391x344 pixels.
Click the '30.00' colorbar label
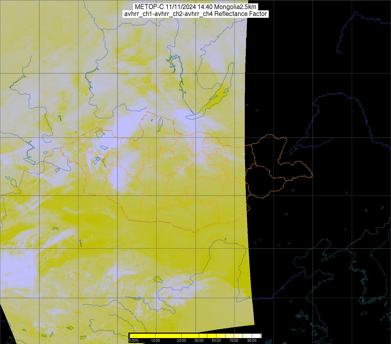(199, 340)
